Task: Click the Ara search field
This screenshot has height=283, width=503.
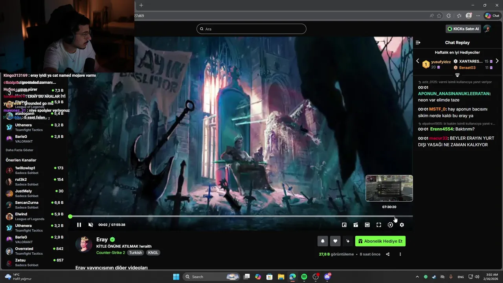Action: [x=251, y=29]
